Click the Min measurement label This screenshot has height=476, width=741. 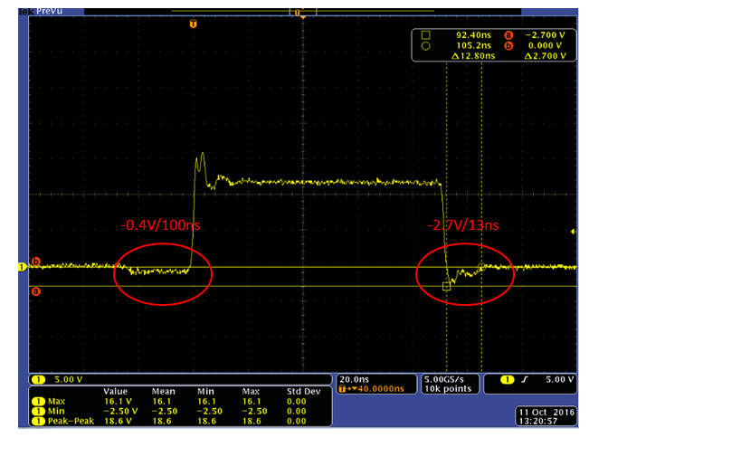point(56,411)
